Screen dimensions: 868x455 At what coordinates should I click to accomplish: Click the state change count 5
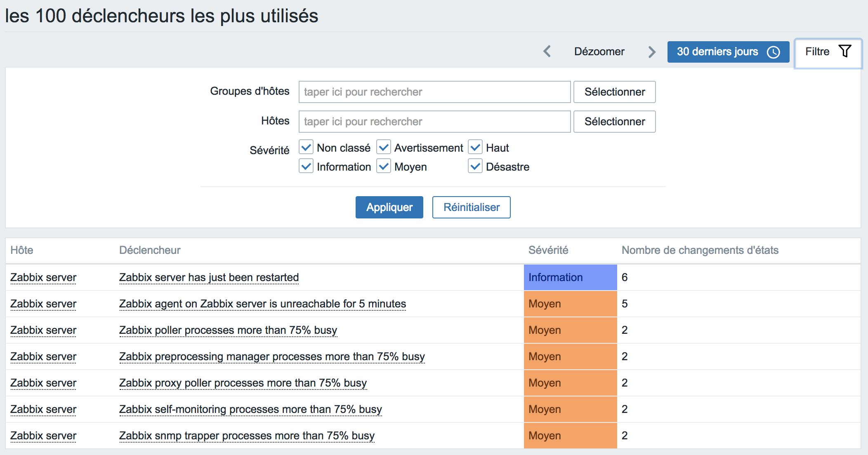[625, 304]
